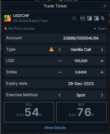Click the Expiry date field 29-Dec-2023

point(55,84)
